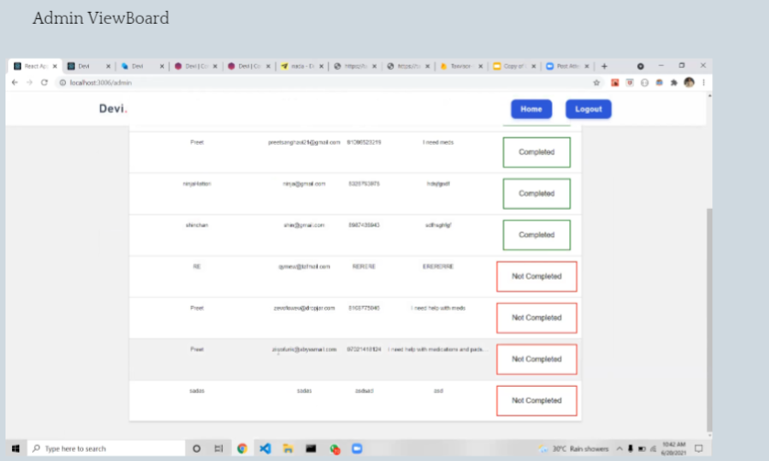Switch to the Copy of tab
This screenshot has height=461, width=769.
click(512, 66)
